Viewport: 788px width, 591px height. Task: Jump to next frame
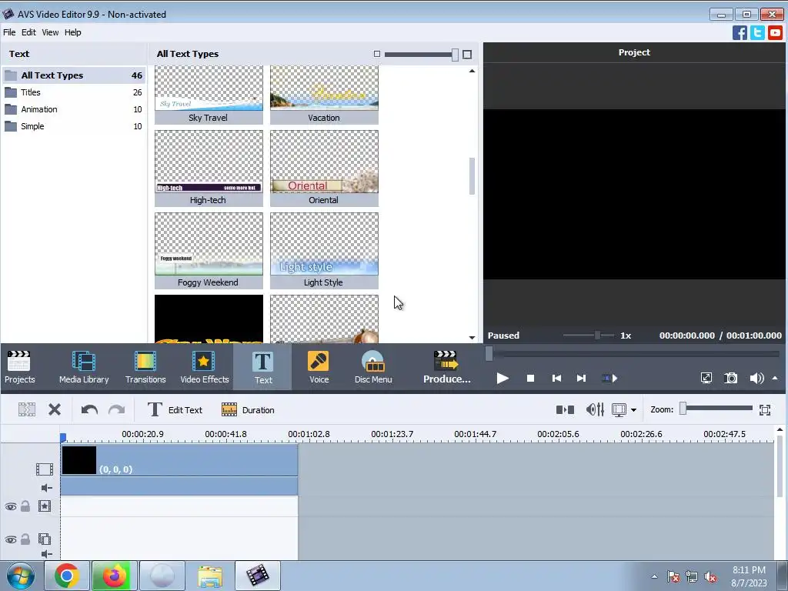[581, 379]
